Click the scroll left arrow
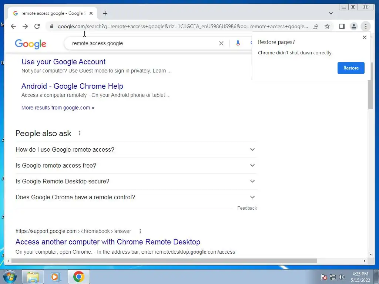Image resolution: width=379 pixels, height=284 pixels. (x=8, y=261)
